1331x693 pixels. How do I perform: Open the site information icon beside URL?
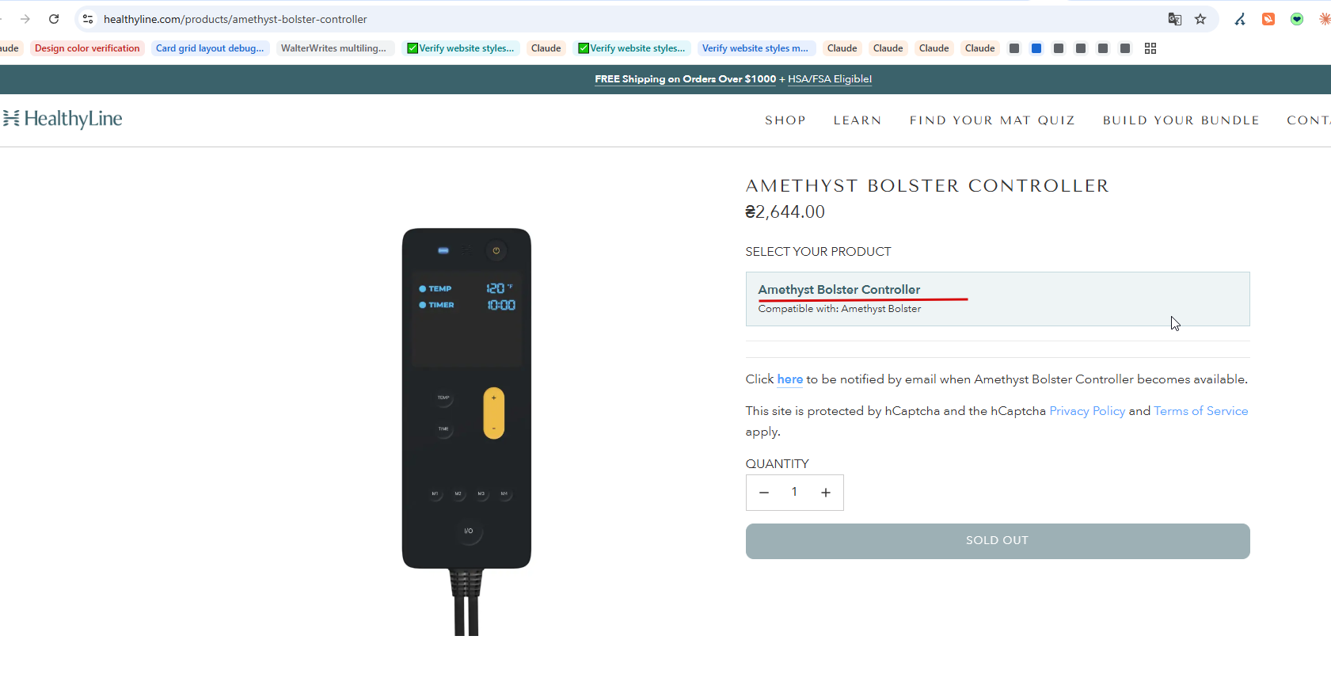pos(88,19)
